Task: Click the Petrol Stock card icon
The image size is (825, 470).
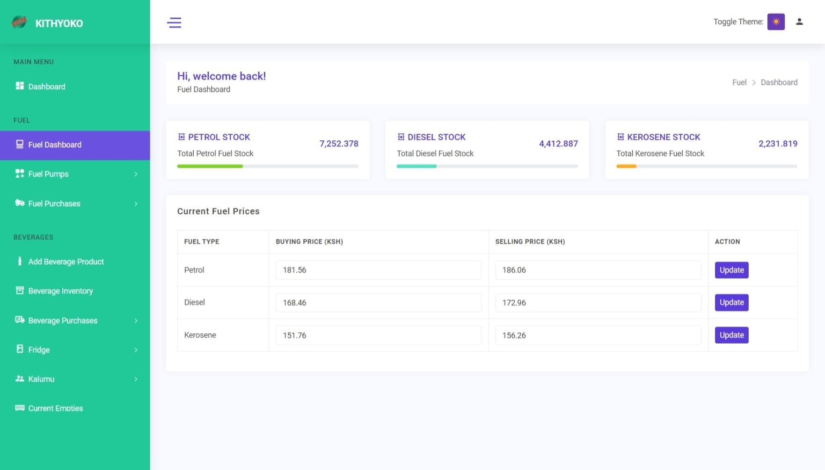Action: click(x=182, y=137)
